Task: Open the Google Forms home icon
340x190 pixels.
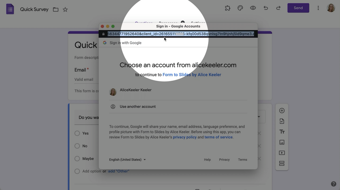Action: click(10, 9)
